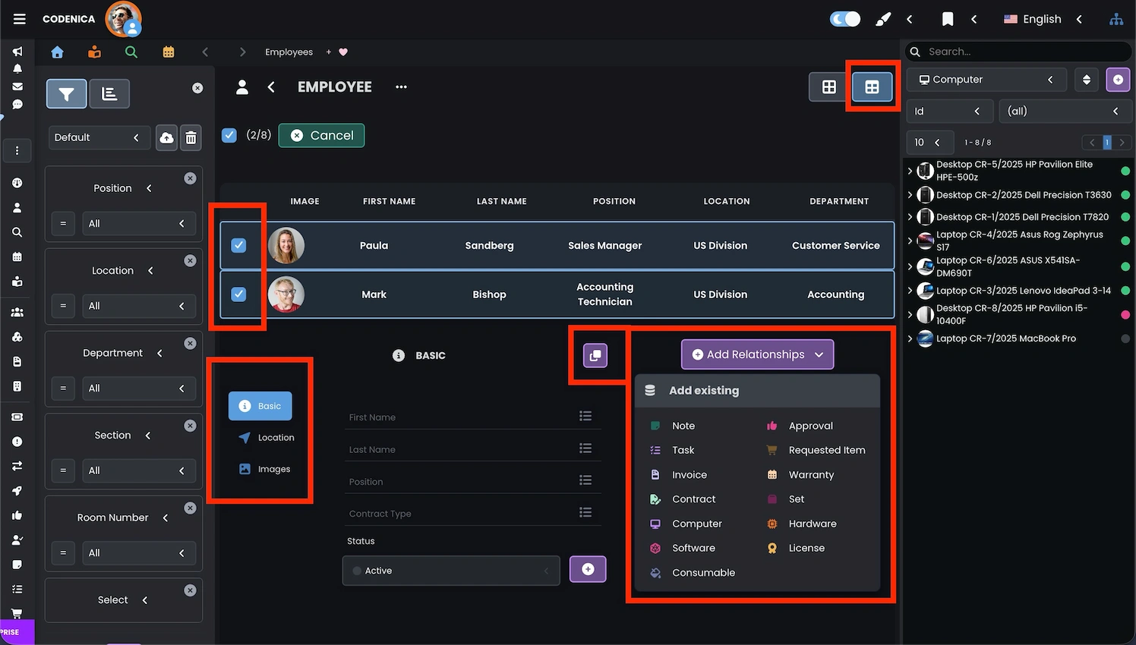Expand the Position filter All dropdown
The height and width of the screenshot is (645, 1136).
(x=139, y=223)
